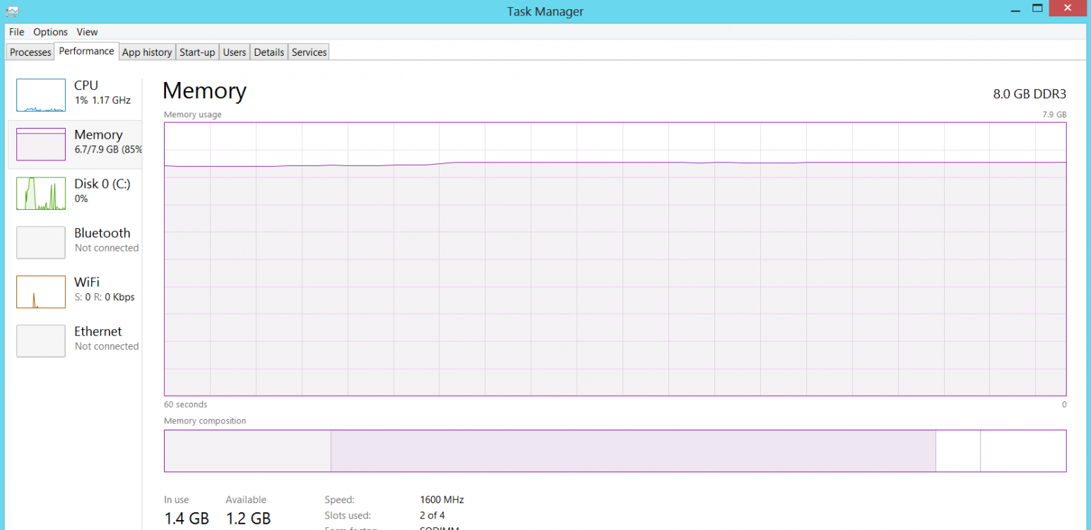The height and width of the screenshot is (530, 1091).
Task: Select the Bluetooth sidebar label
Action: click(x=102, y=233)
